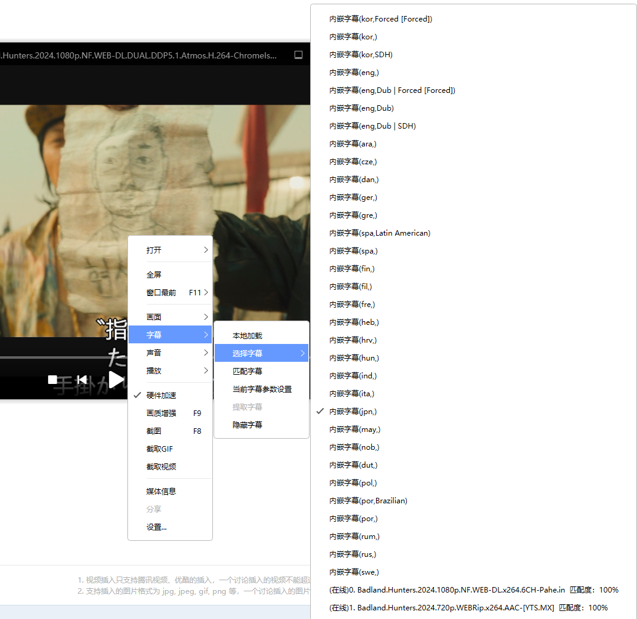Expand 窗口最前 submenu arrow

[206, 292]
